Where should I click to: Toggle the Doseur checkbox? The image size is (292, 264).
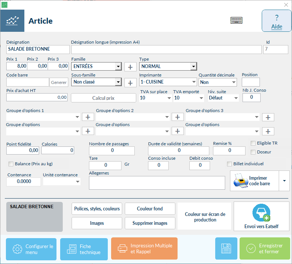253,152
